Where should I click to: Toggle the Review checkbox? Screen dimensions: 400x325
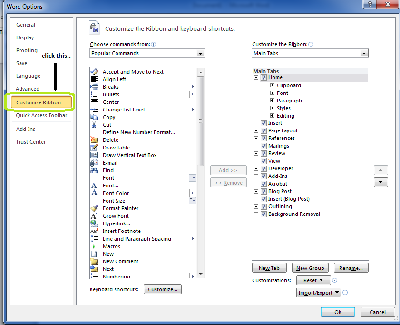click(264, 153)
